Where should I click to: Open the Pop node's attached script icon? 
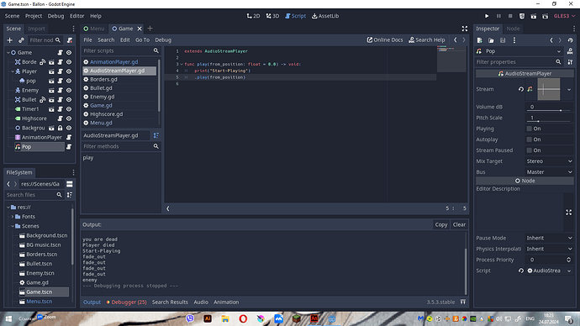[x=69, y=147]
